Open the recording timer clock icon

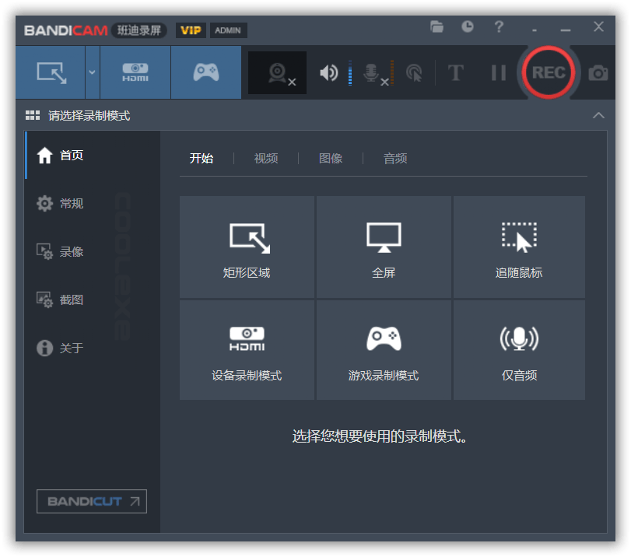point(468,26)
